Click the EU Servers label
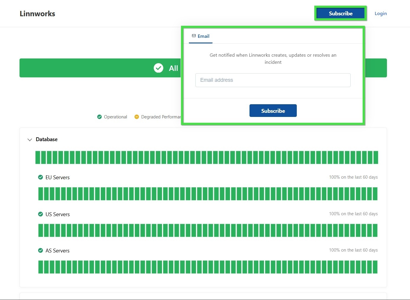The width and height of the screenshot is (410, 300). coord(58,177)
